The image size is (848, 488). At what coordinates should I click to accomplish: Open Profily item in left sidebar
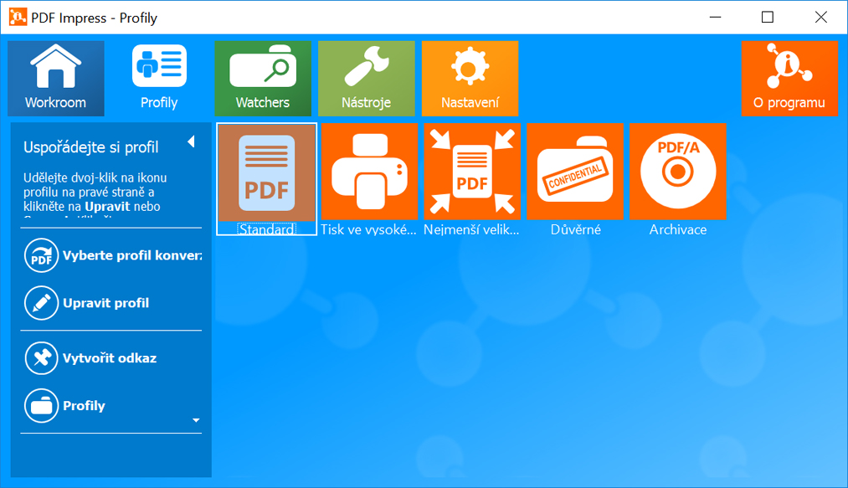tap(84, 406)
